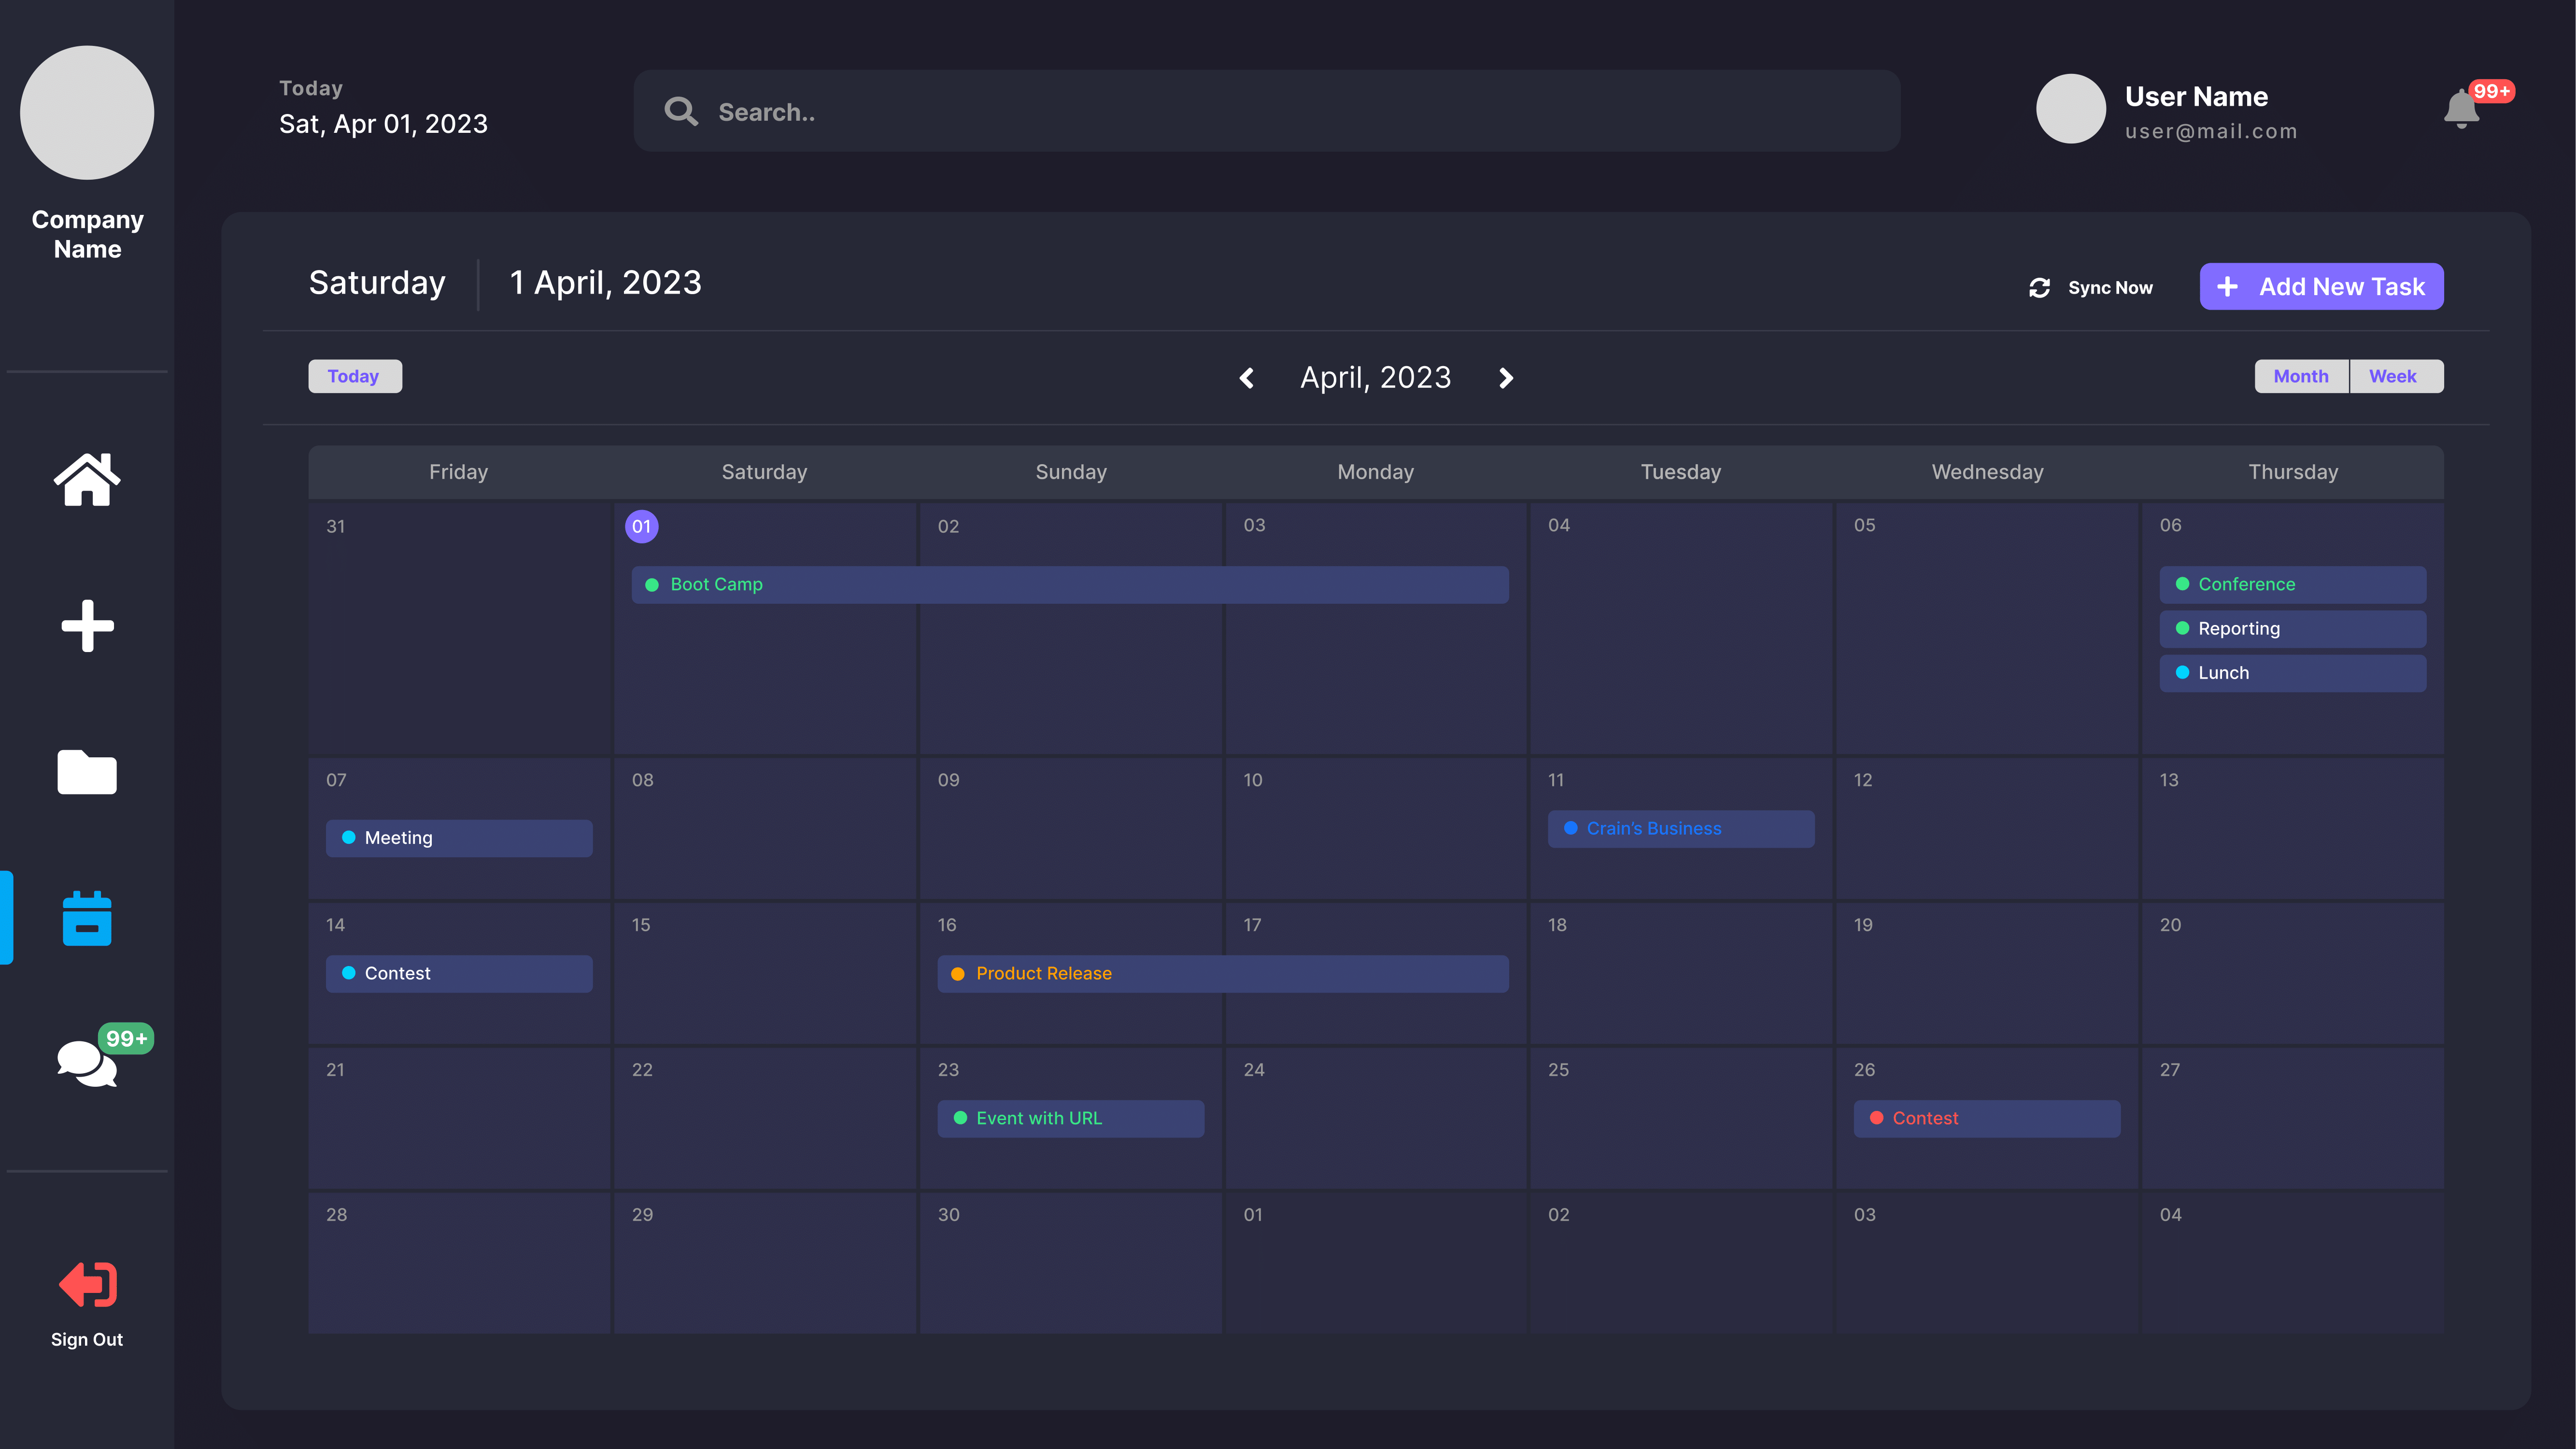
Task: Open the chat messages icon
Action: point(87,1062)
